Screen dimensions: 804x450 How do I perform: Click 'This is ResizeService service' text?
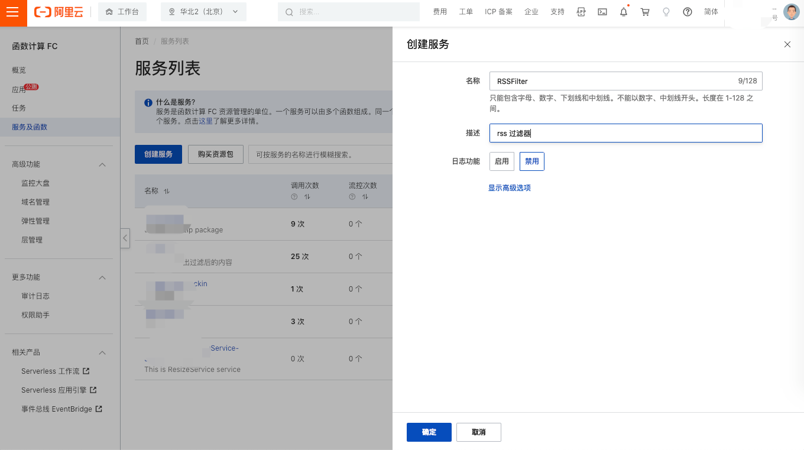pos(192,370)
